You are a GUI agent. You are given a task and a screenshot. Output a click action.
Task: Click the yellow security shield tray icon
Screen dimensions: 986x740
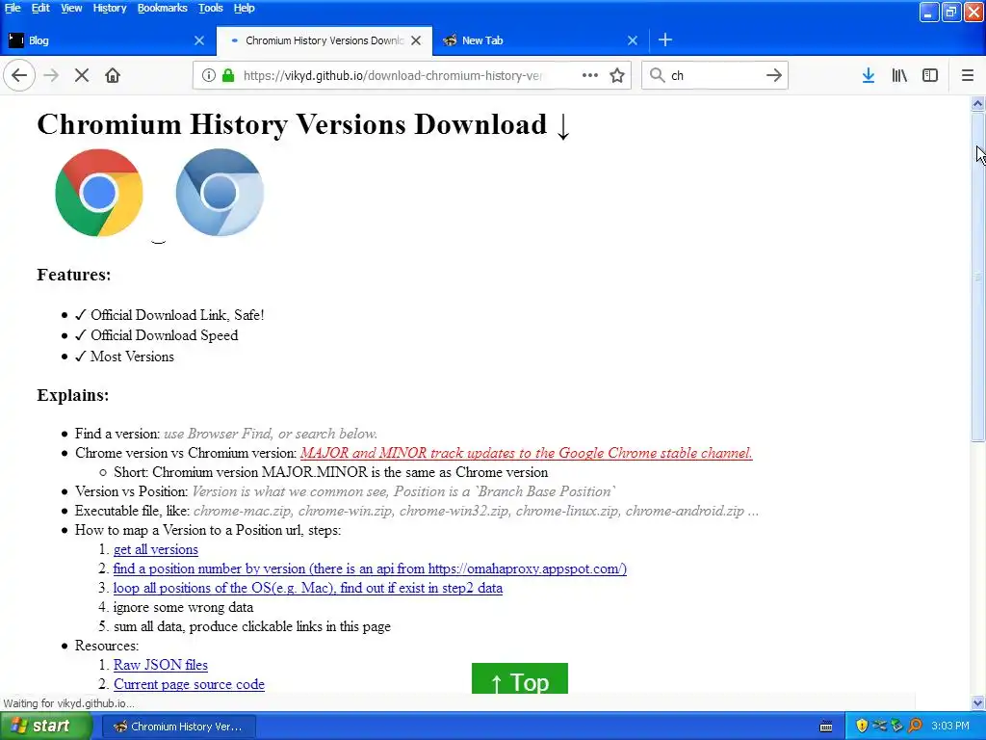862,727
